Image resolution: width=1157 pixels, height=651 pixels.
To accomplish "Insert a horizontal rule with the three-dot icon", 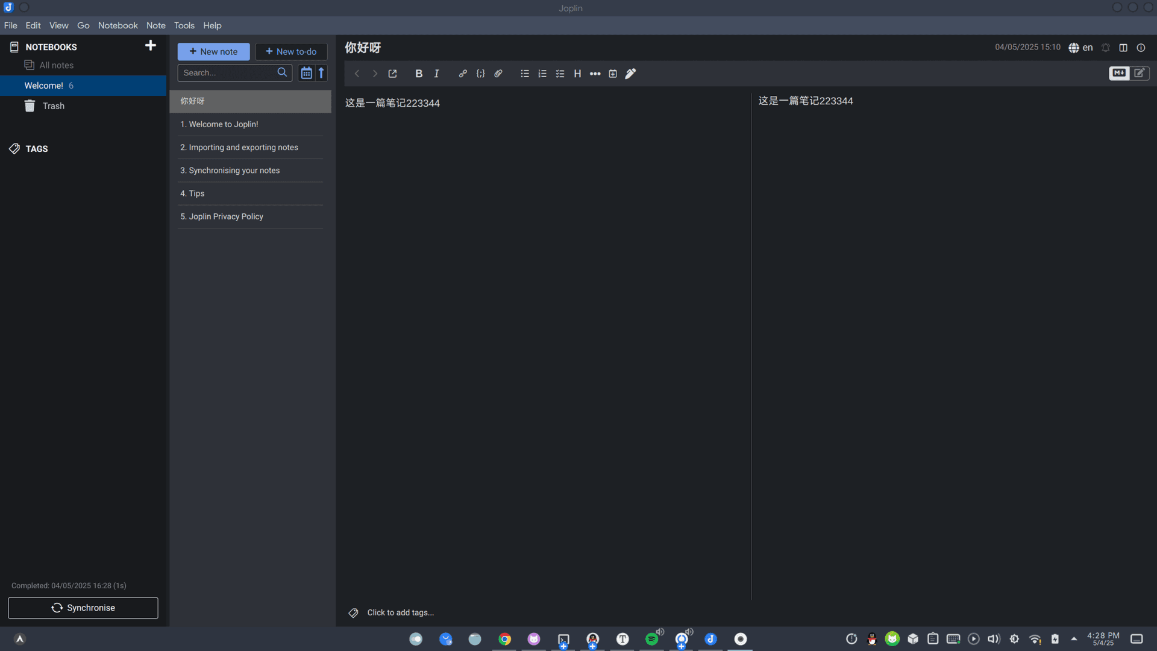I will point(595,74).
